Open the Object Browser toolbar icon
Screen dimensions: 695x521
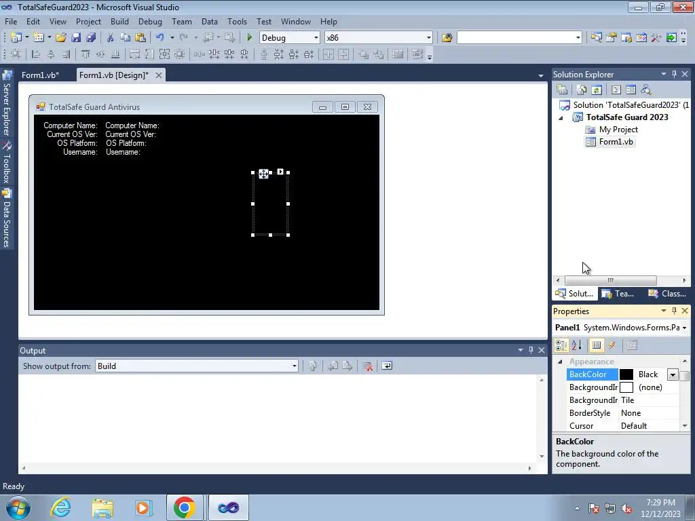641,38
